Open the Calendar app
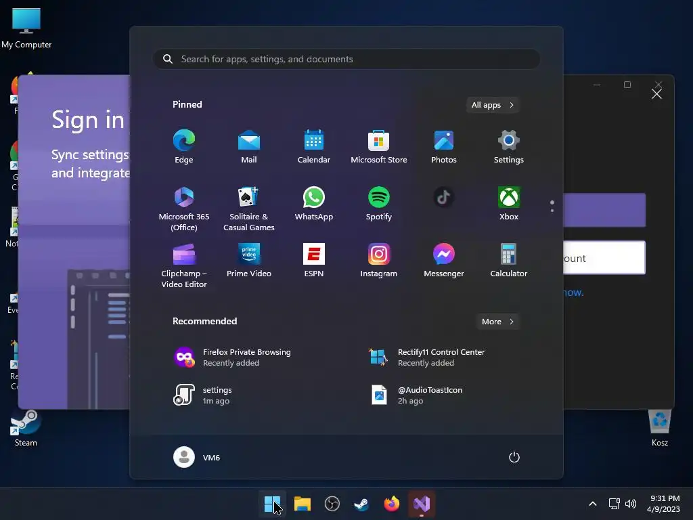693x520 pixels. click(x=314, y=147)
